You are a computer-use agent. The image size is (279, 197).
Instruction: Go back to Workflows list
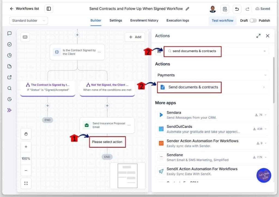point(24,8)
